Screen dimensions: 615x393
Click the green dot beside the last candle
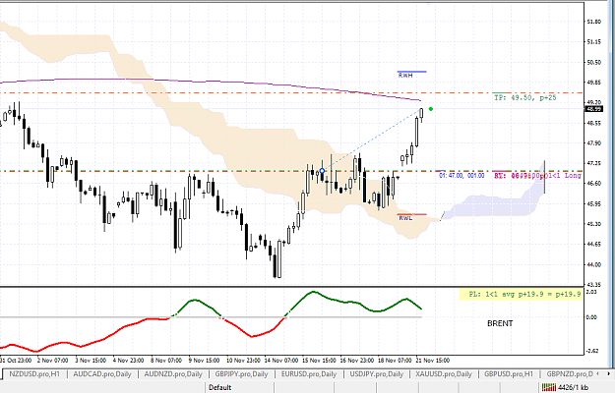pyautogui.click(x=431, y=109)
